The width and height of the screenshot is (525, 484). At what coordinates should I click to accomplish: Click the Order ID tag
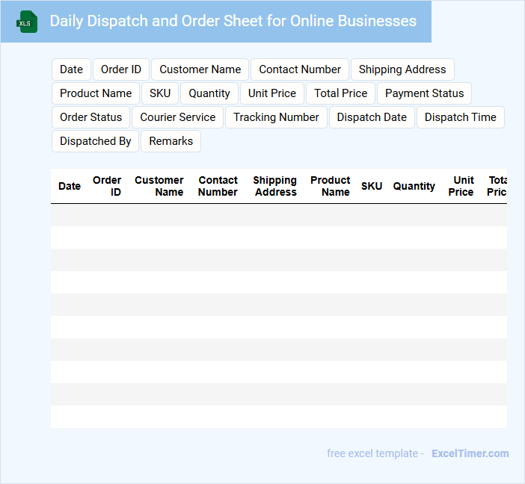[121, 69]
